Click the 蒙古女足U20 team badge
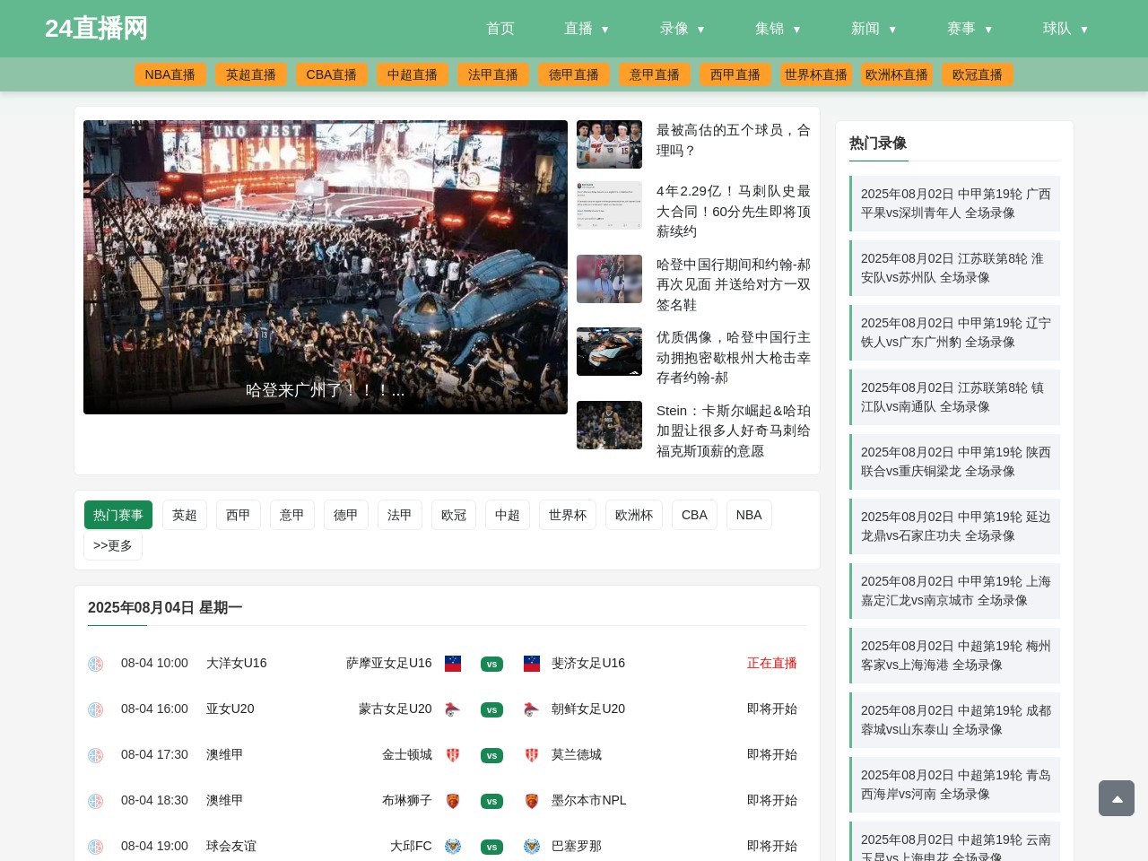The height and width of the screenshot is (861, 1148). point(453,709)
